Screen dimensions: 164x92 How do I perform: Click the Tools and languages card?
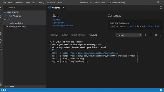pyautogui.click(x=135, y=25)
